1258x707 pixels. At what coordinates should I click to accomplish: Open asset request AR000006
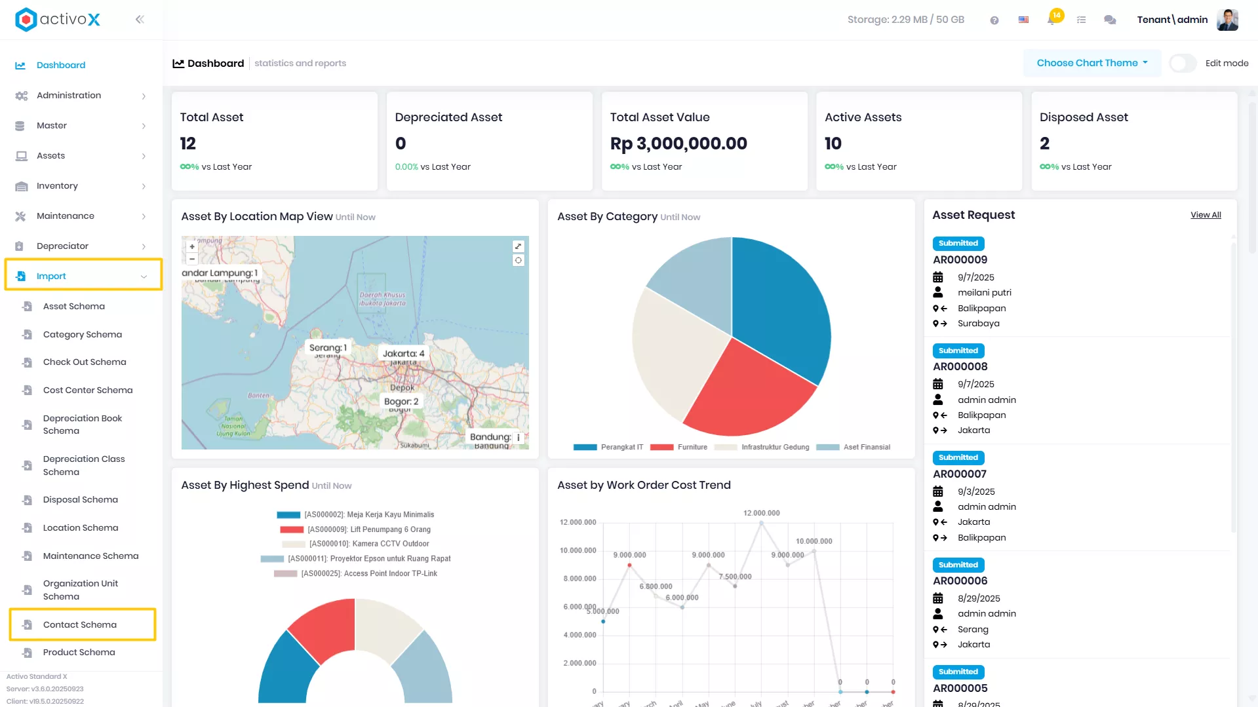point(960,581)
